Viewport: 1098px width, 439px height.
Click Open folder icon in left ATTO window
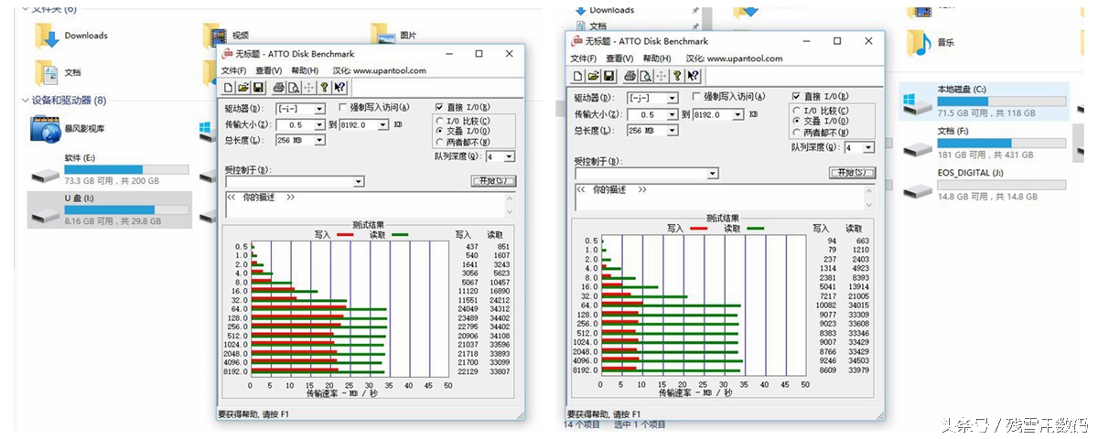243,88
